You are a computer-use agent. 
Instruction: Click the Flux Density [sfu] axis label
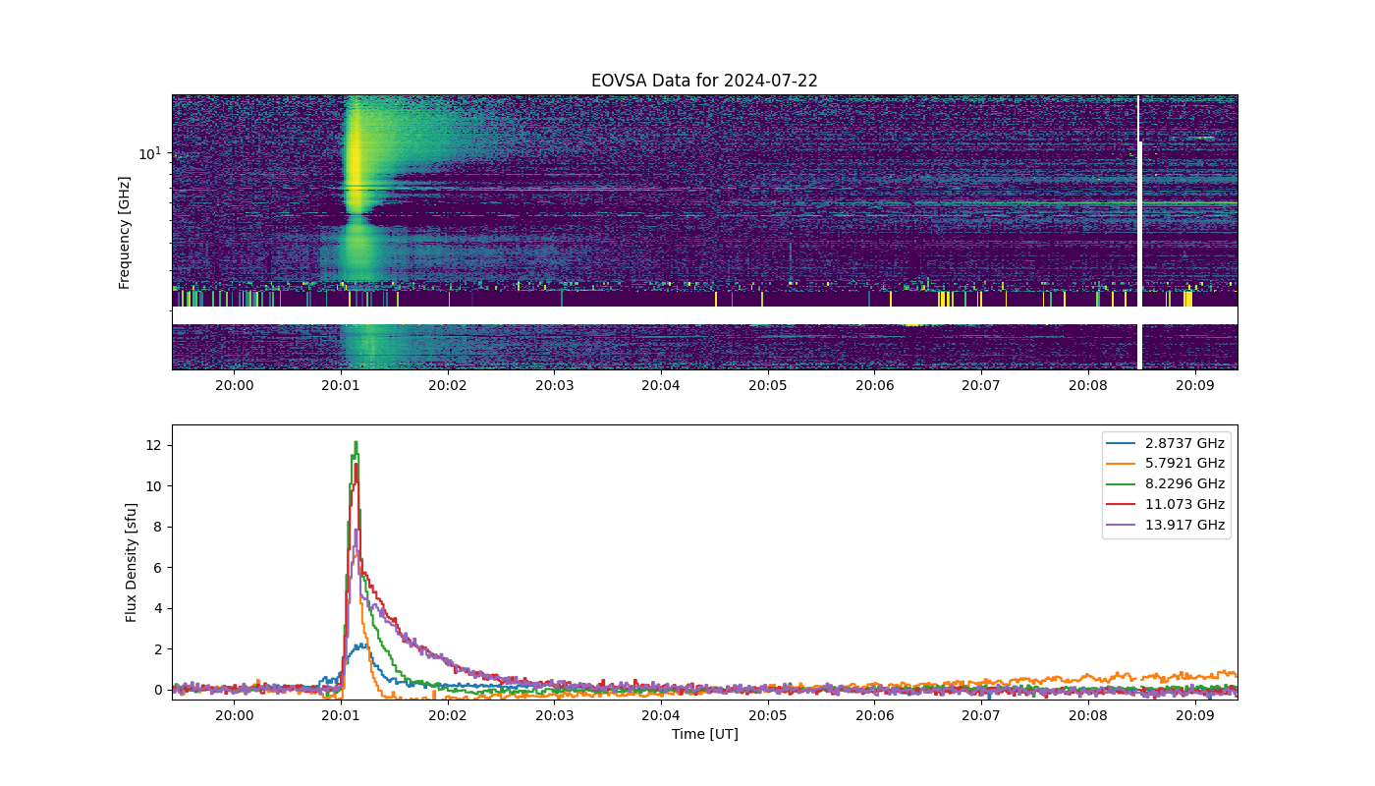point(131,562)
